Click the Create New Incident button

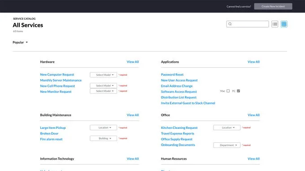click(273, 6)
